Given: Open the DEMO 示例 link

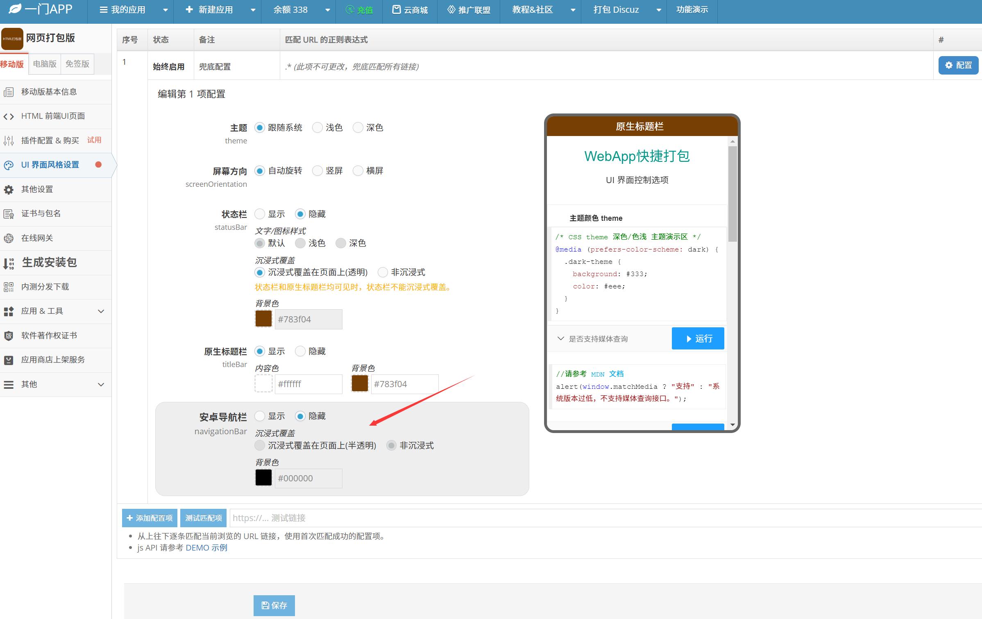Looking at the screenshot, I should [206, 548].
